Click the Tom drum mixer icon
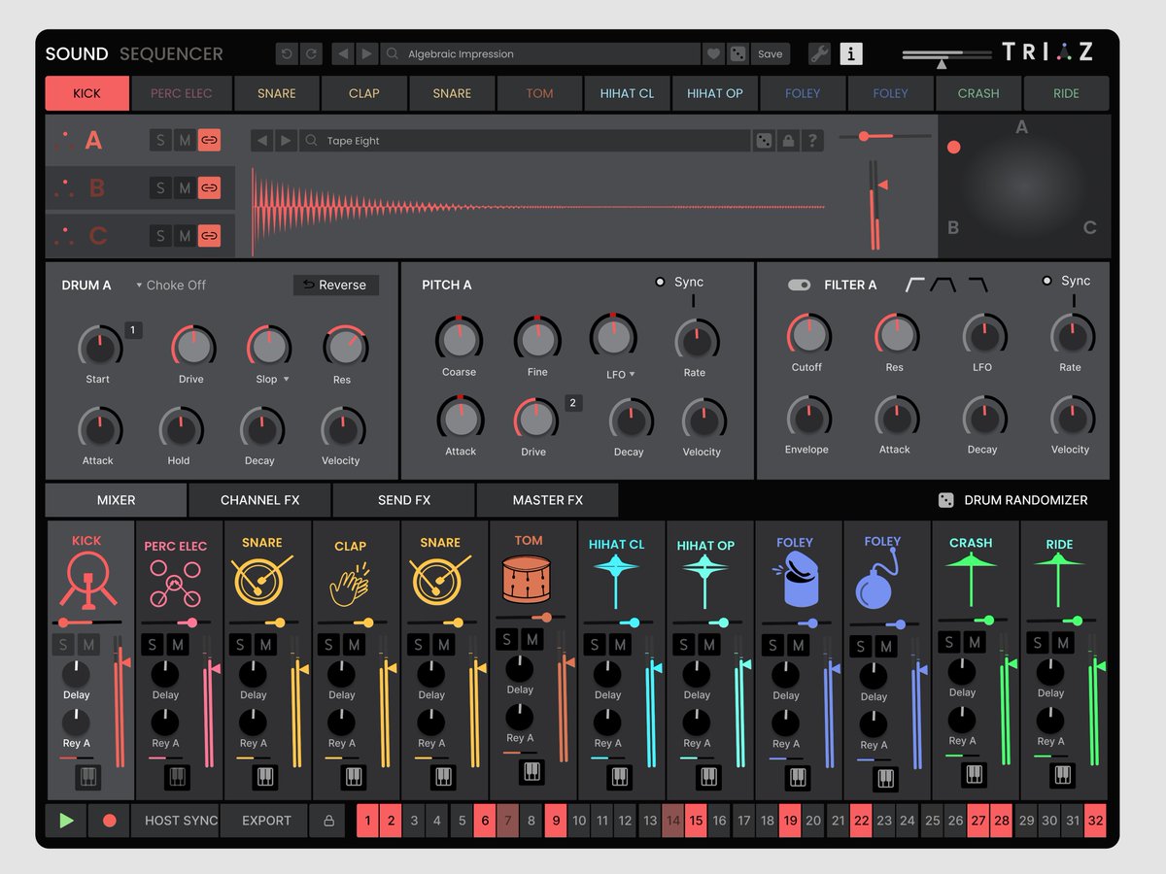 [x=529, y=578]
